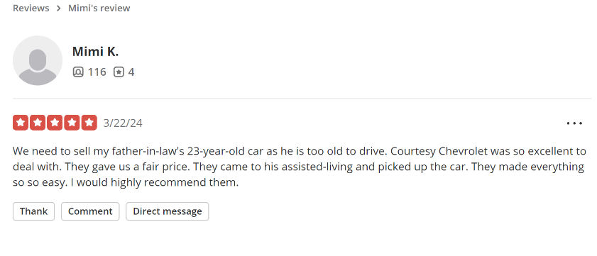This screenshot has width=597, height=256.
Task: Click the review count star icon
Action: [119, 72]
